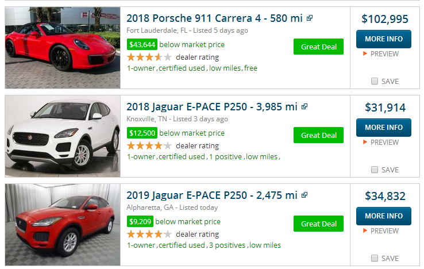Tick SAVE checkbox for 2018 Jaguar E-PACE
Screen dimensions: 424x269
click(375, 170)
